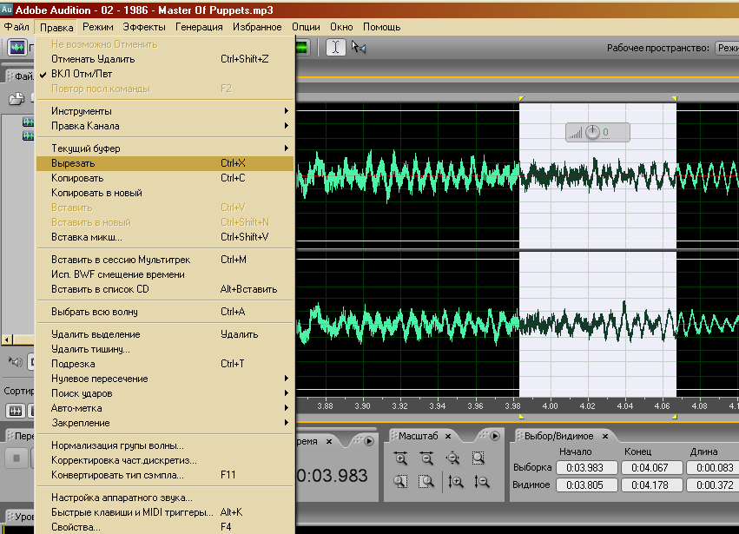The width and height of the screenshot is (739, 534).
Task: Click the first audio file icon in Files list
Action: coord(29,122)
